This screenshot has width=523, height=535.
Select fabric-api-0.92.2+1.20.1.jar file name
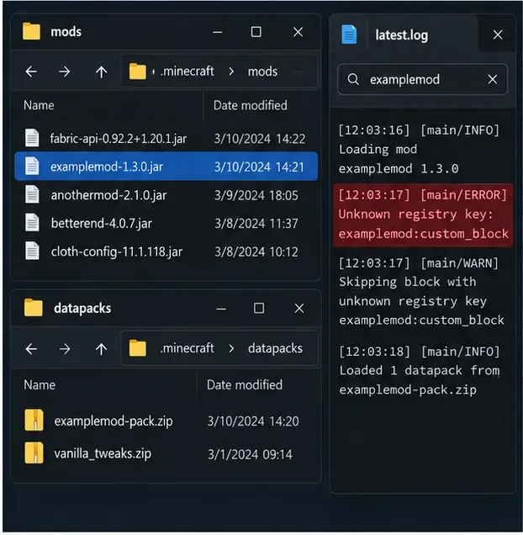(x=119, y=139)
